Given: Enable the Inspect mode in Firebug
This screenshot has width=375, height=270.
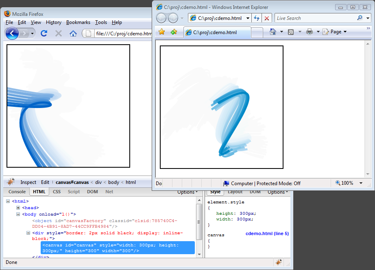Looking at the screenshot, I should (28, 182).
